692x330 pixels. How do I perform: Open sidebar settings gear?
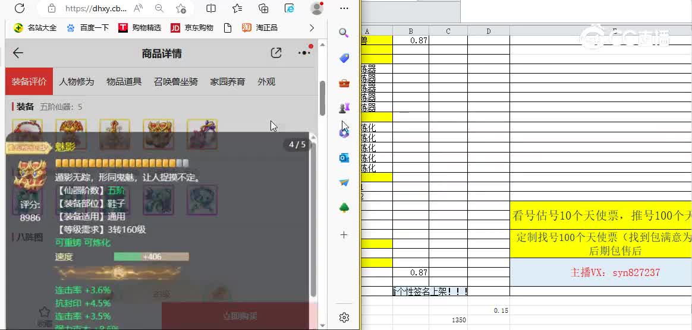point(344,317)
